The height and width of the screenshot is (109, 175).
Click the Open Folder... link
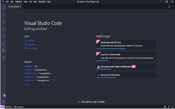(x=32, y=48)
